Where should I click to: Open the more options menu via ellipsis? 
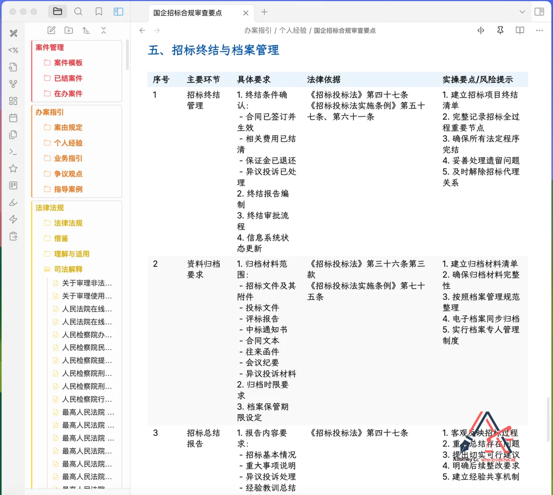pyautogui.click(x=539, y=30)
